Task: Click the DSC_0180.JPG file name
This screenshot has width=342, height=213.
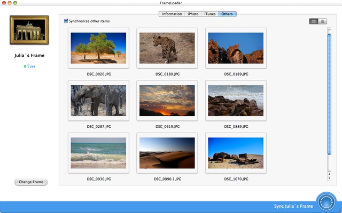Action: pyautogui.click(x=167, y=74)
